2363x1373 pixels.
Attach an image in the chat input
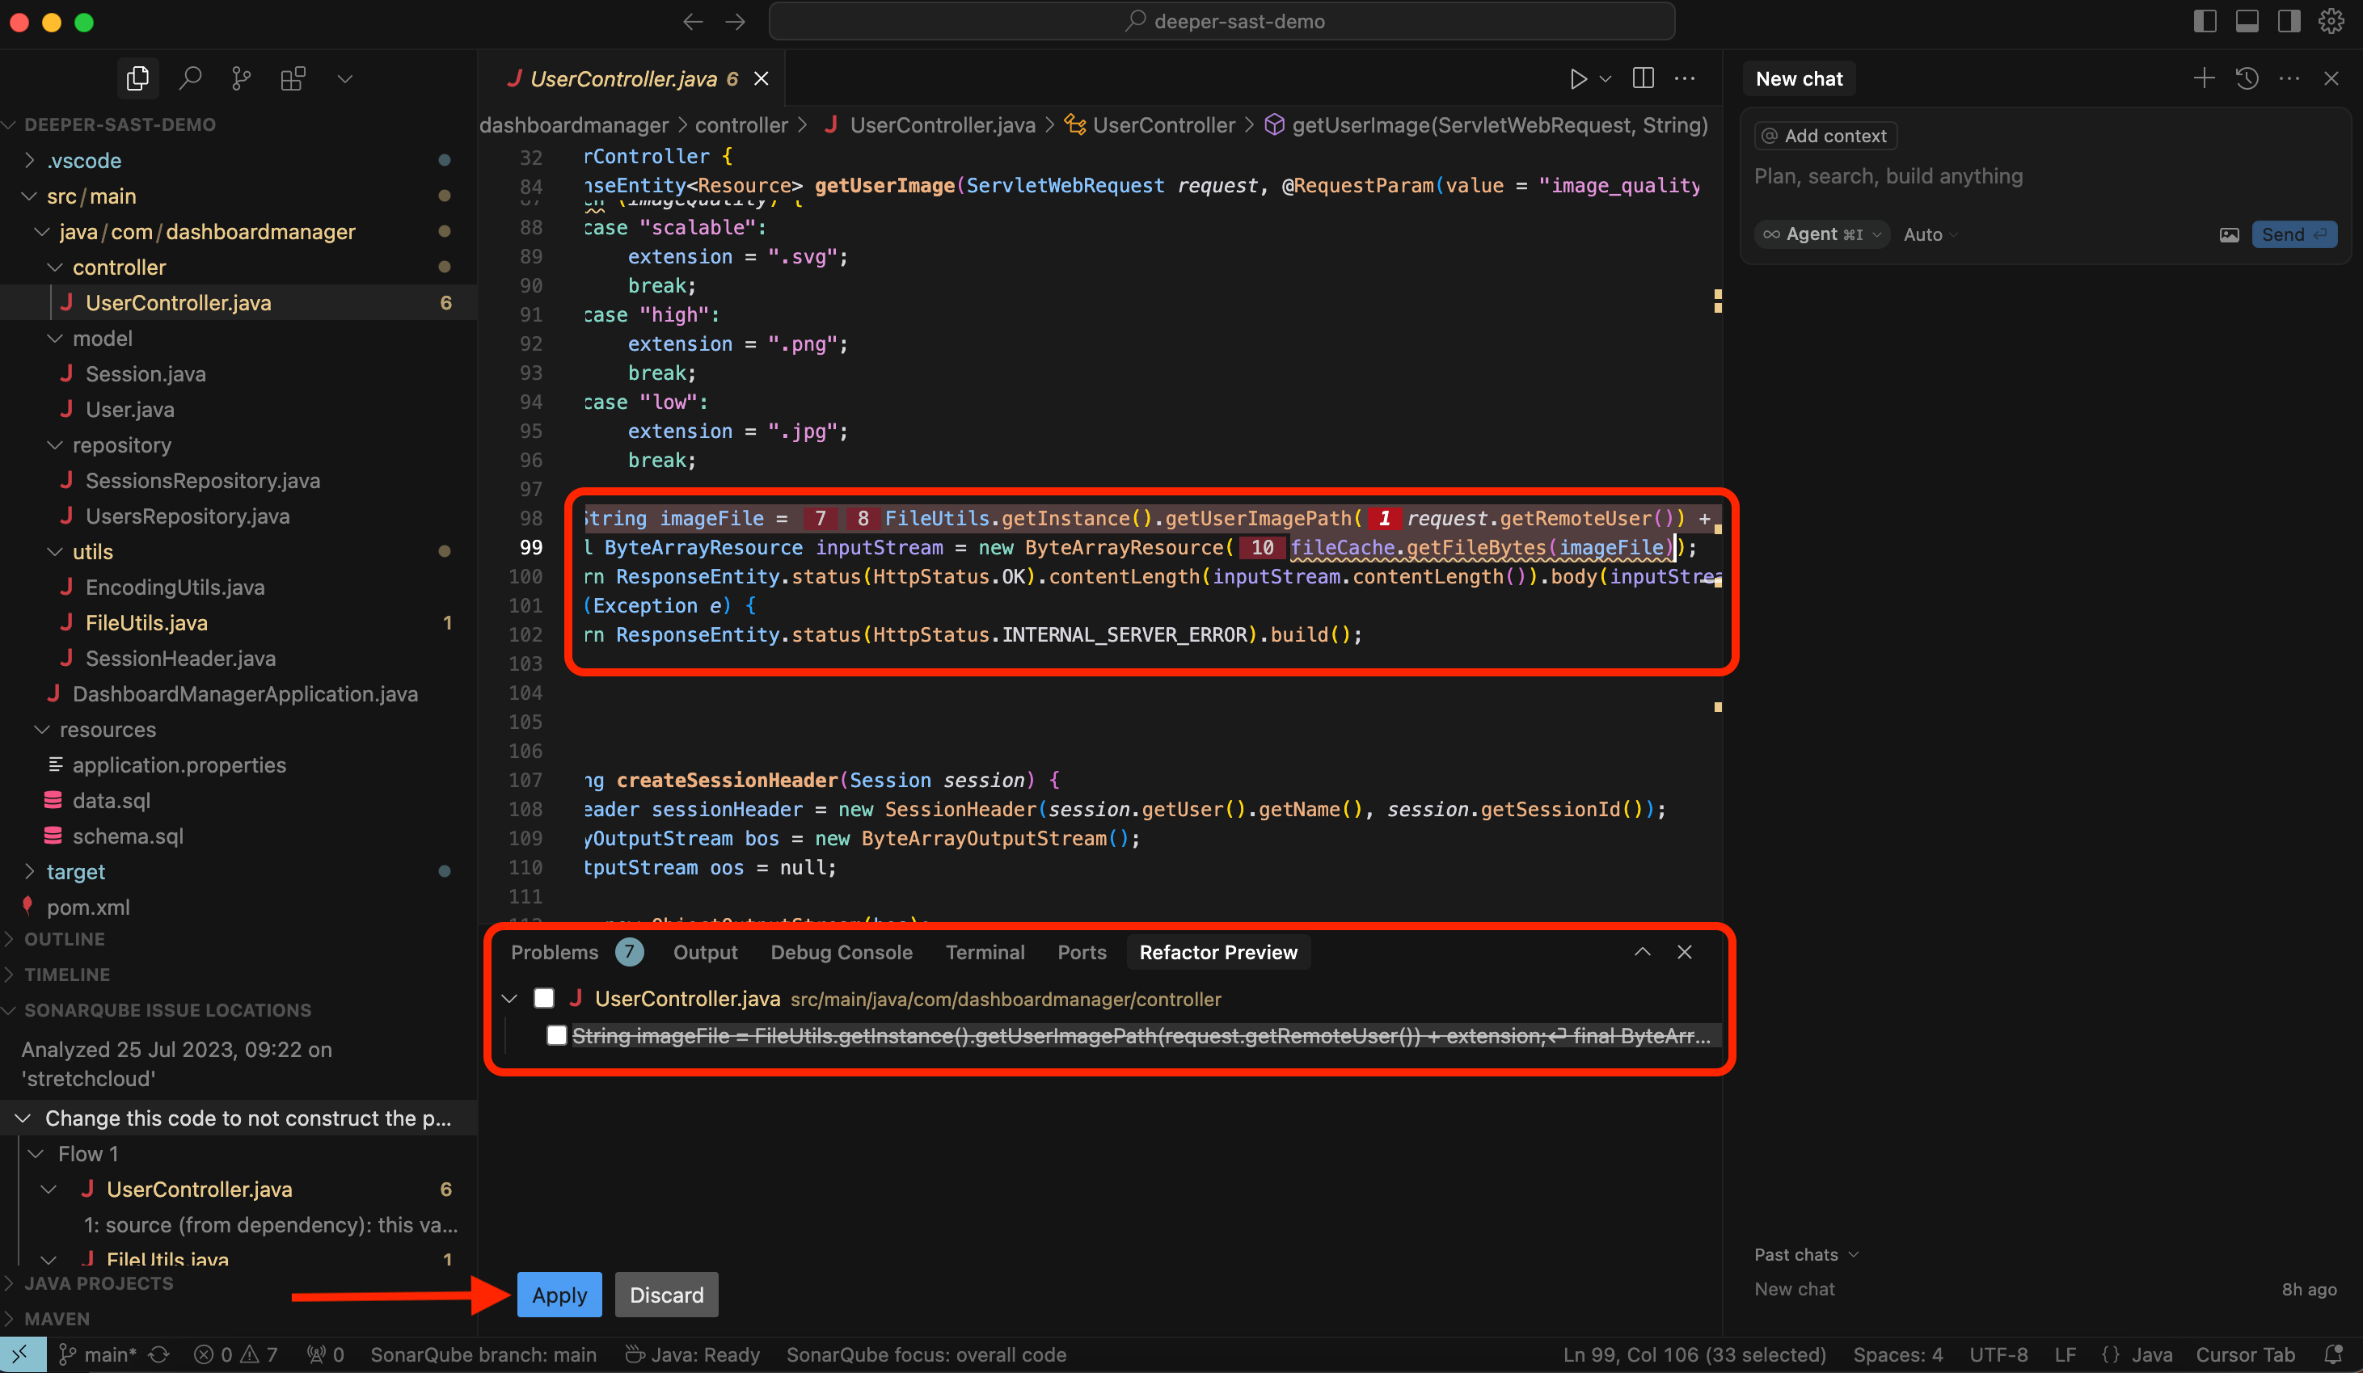(x=2229, y=234)
